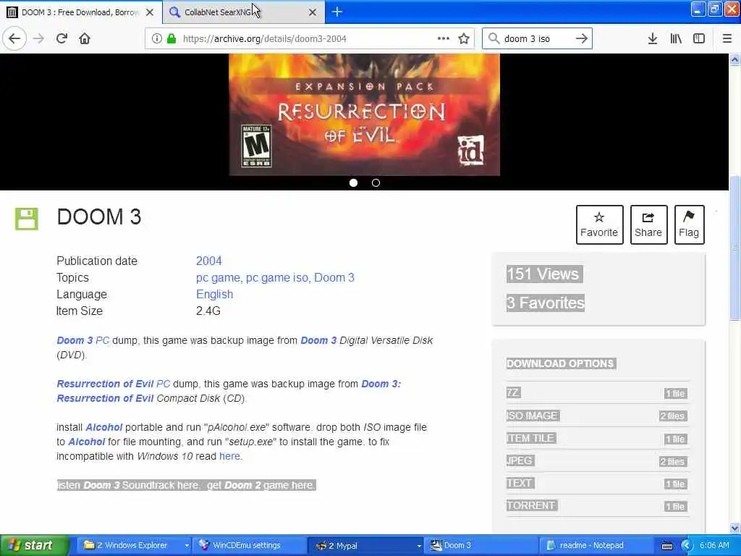Open Windows Explorer taskbar group

pos(132,546)
